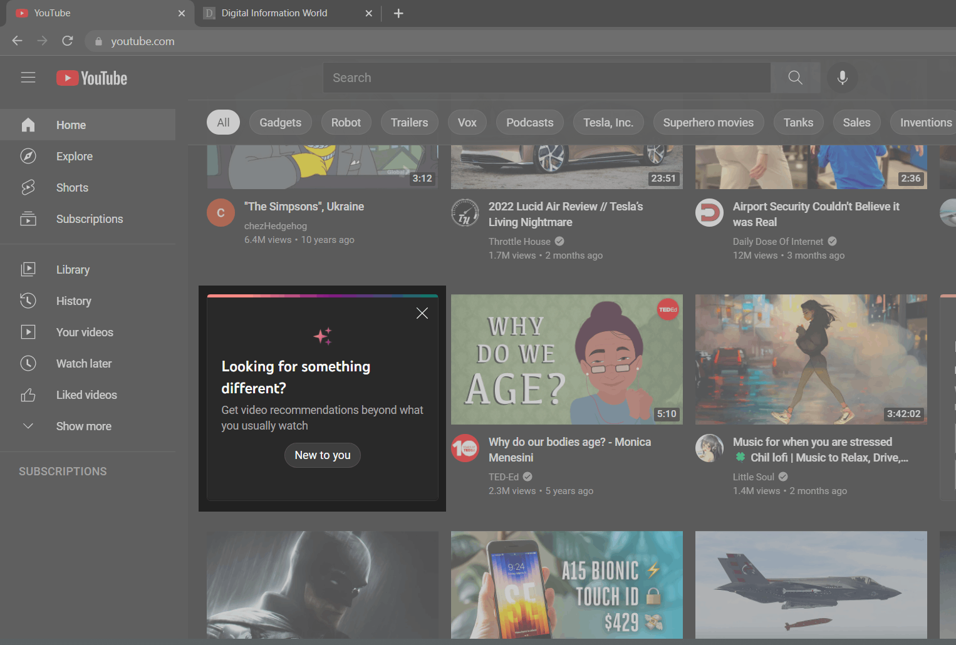The height and width of the screenshot is (645, 956).
Task: Open Throttle House channel avatar
Action: coord(465,213)
